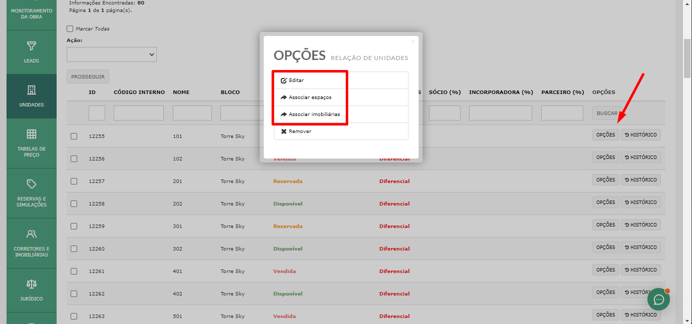Viewport: 692px width, 324px height.
Task: Focus the Sócio (%) filter field
Action: tap(444, 113)
